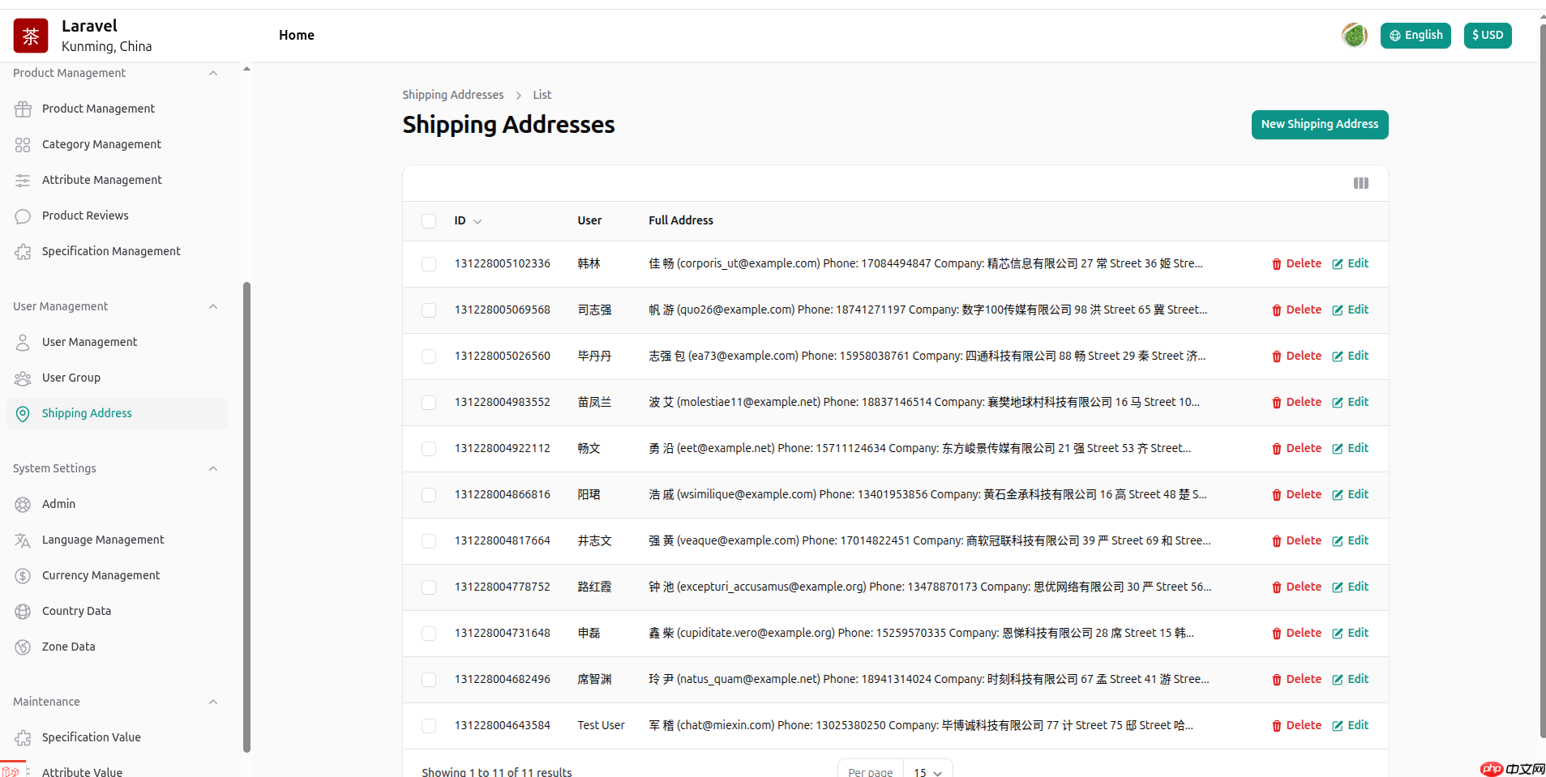Select the Product Reviews sidebar icon
1546x777 pixels.
coord(23,216)
